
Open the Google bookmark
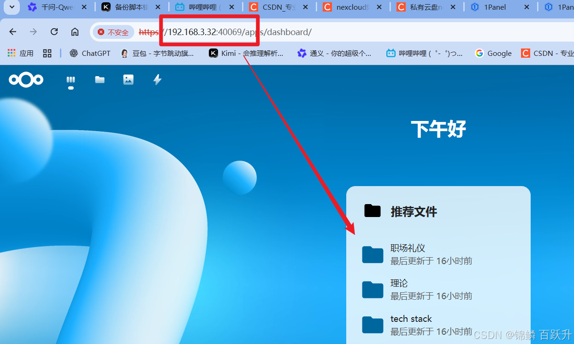coord(493,53)
